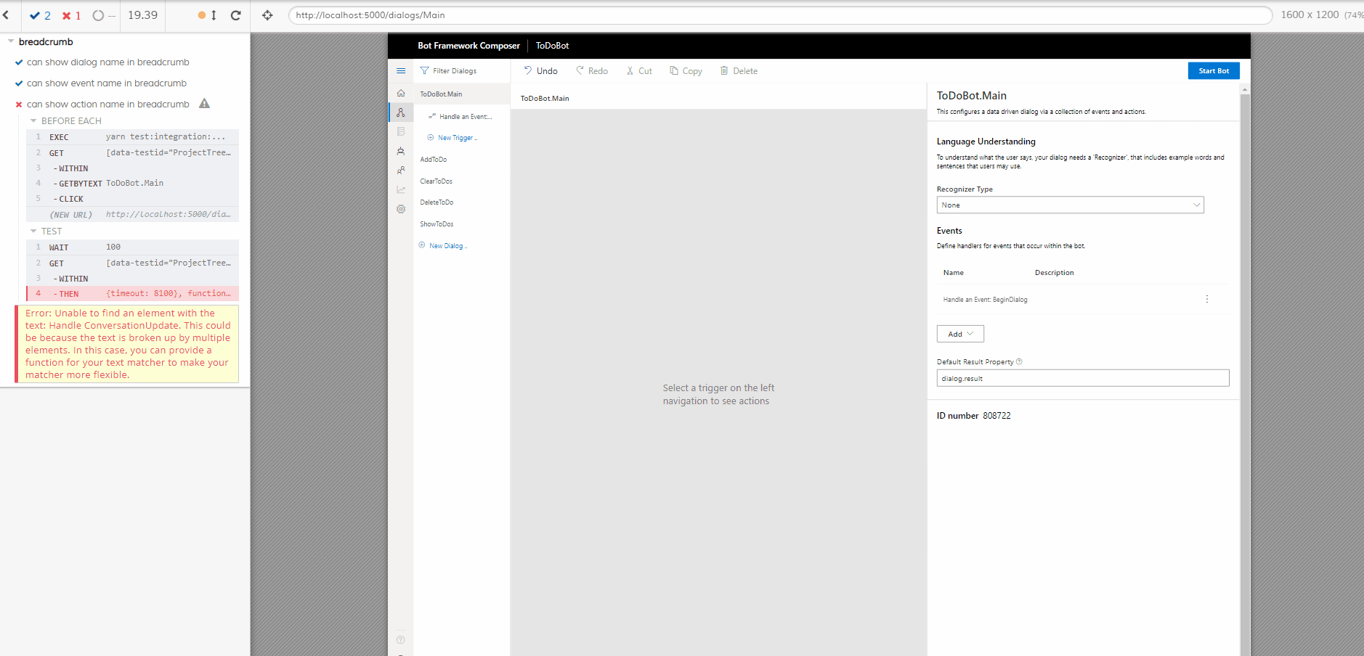The width and height of the screenshot is (1364, 656).
Task: Open Composer settings via the gear icon
Action: 401,209
